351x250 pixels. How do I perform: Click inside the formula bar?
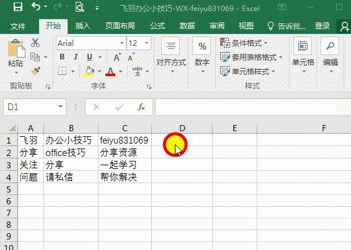point(253,107)
